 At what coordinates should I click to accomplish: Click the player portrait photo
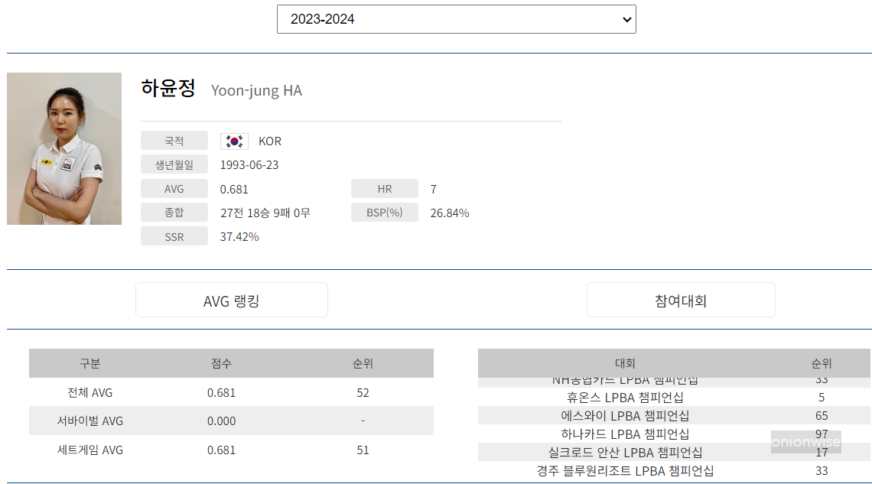click(64, 148)
